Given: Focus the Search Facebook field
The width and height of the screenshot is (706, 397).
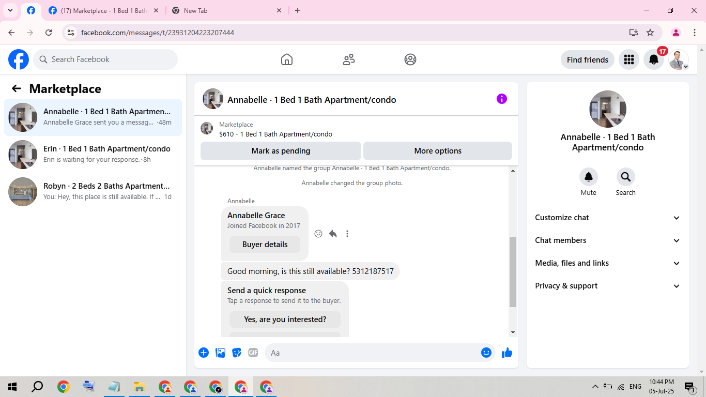Looking at the screenshot, I should [x=105, y=59].
